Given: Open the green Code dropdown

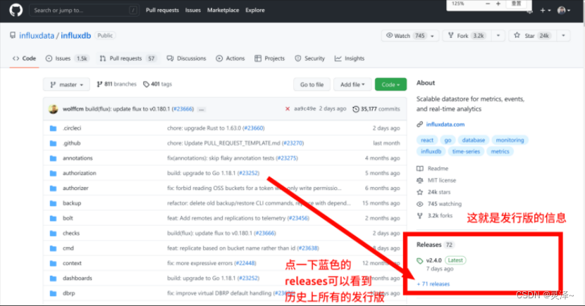Looking at the screenshot, I should point(390,84).
